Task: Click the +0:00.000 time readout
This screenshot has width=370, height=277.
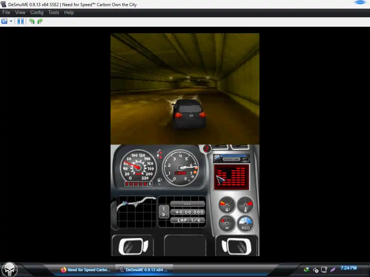Action: click(x=188, y=212)
